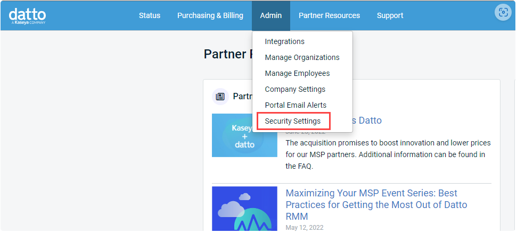Click the Admin menu tab
517x233 pixels.
[x=270, y=15]
